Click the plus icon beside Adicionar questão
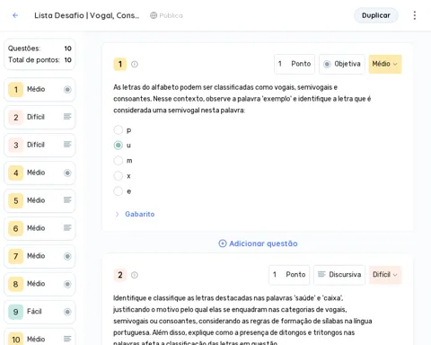This screenshot has width=431, height=345. pyautogui.click(x=223, y=243)
